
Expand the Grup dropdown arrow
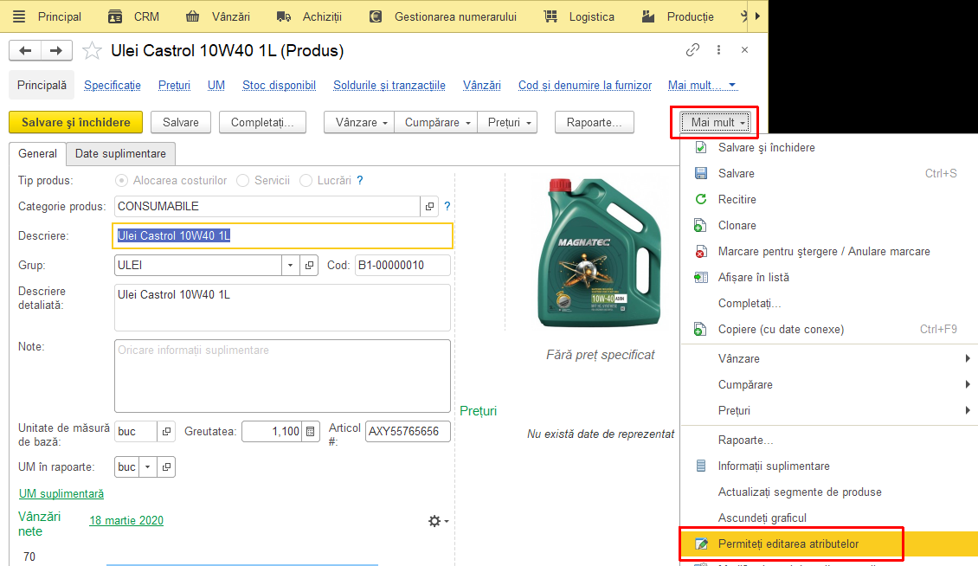290,265
